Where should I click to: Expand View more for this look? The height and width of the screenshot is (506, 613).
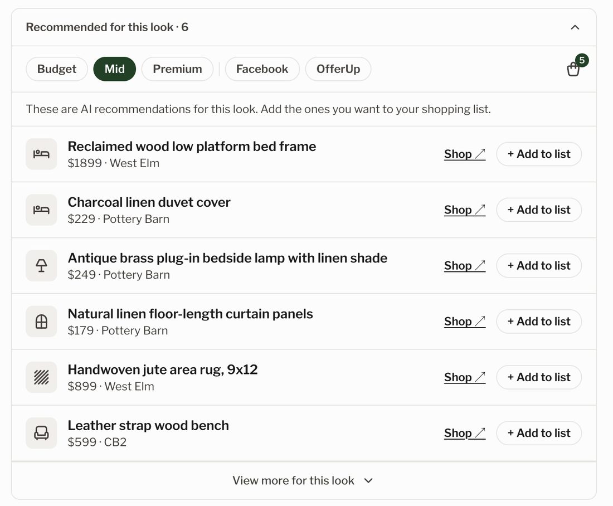coord(303,480)
